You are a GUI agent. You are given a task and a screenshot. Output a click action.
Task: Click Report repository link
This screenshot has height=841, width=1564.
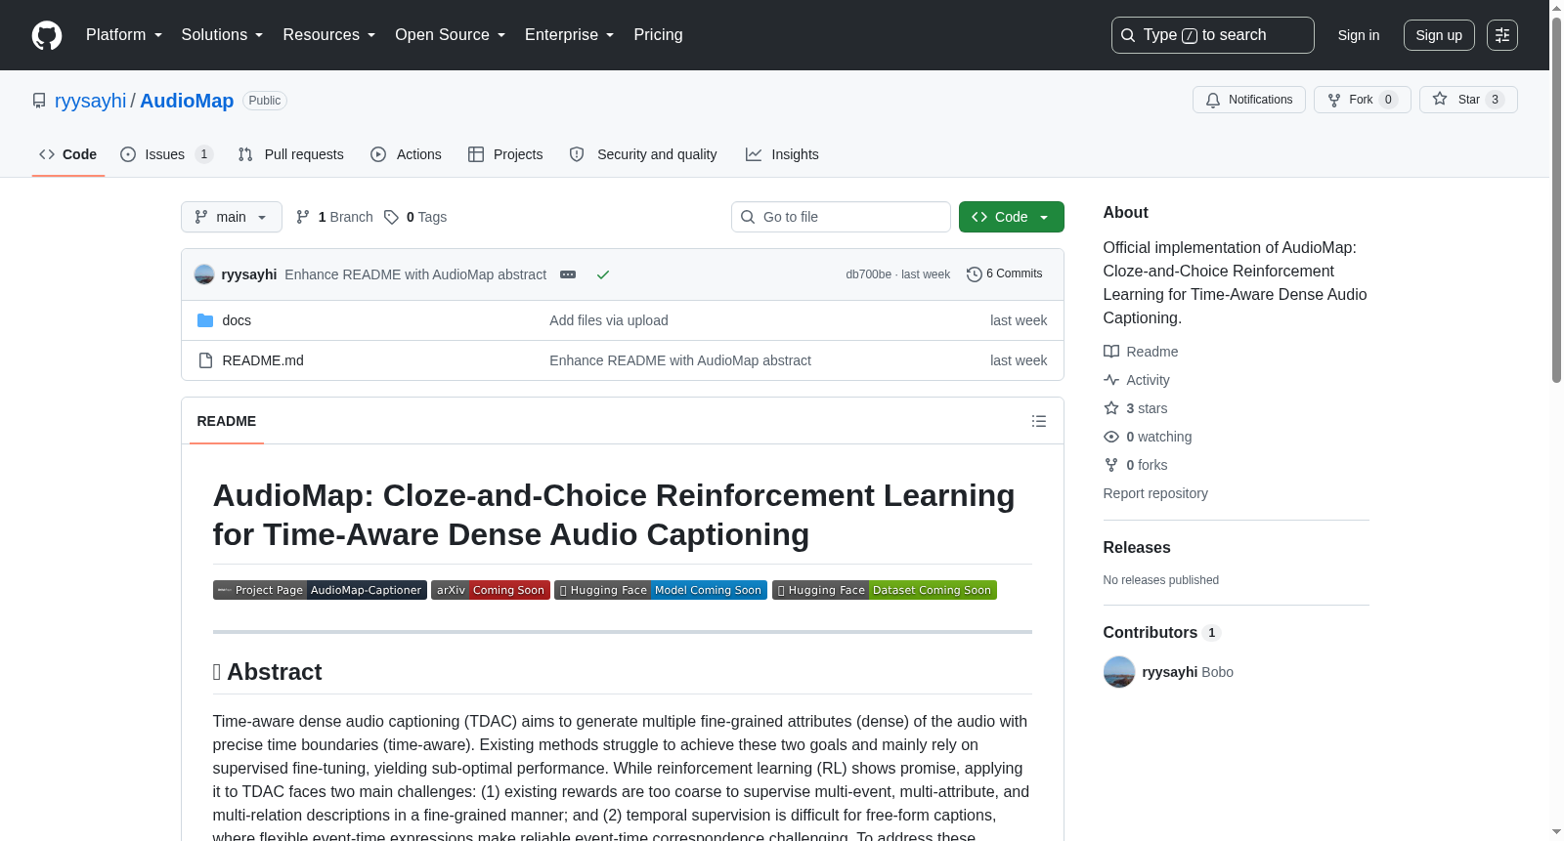1155,493
